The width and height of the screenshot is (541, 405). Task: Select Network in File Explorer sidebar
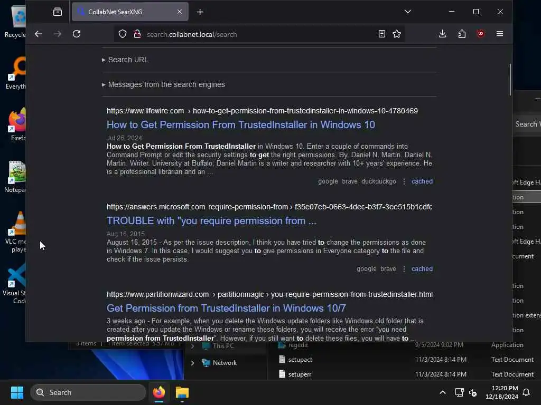(x=225, y=363)
